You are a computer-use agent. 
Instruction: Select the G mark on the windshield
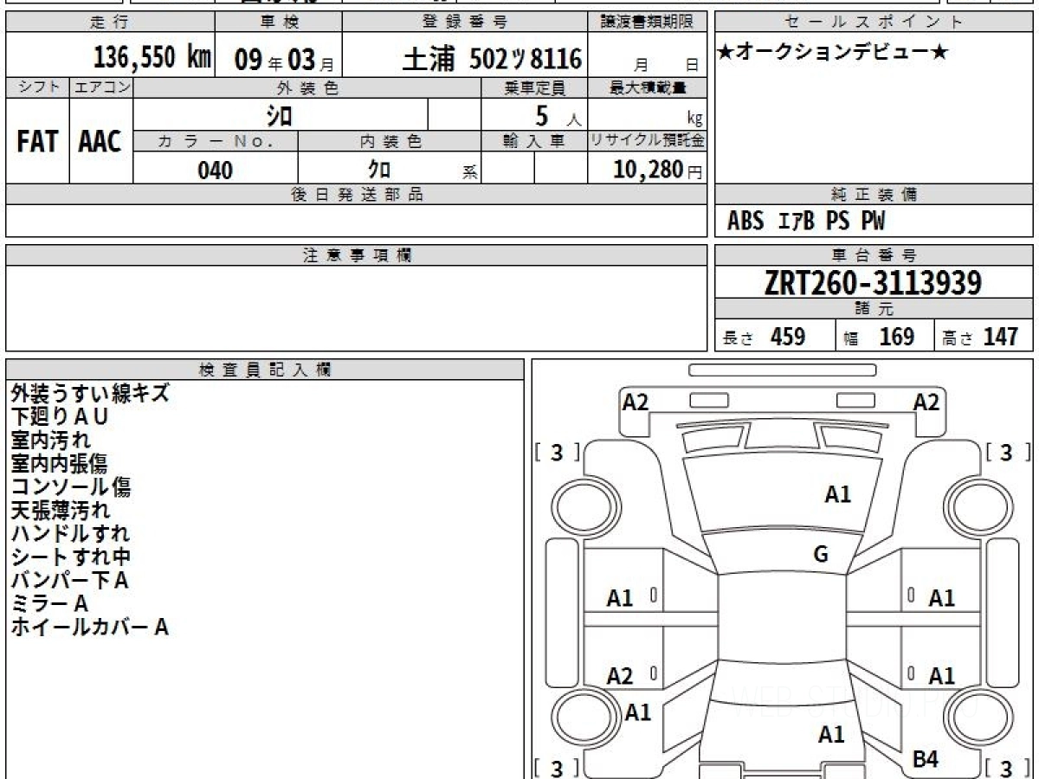pyautogui.click(x=821, y=555)
